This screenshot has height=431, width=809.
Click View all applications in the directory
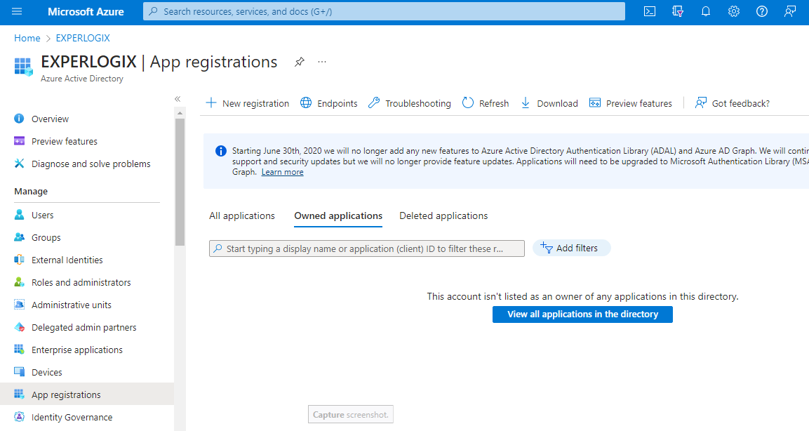(x=582, y=314)
